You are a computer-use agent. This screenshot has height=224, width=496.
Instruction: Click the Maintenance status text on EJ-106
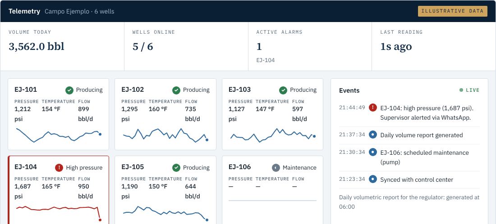pos(299,167)
